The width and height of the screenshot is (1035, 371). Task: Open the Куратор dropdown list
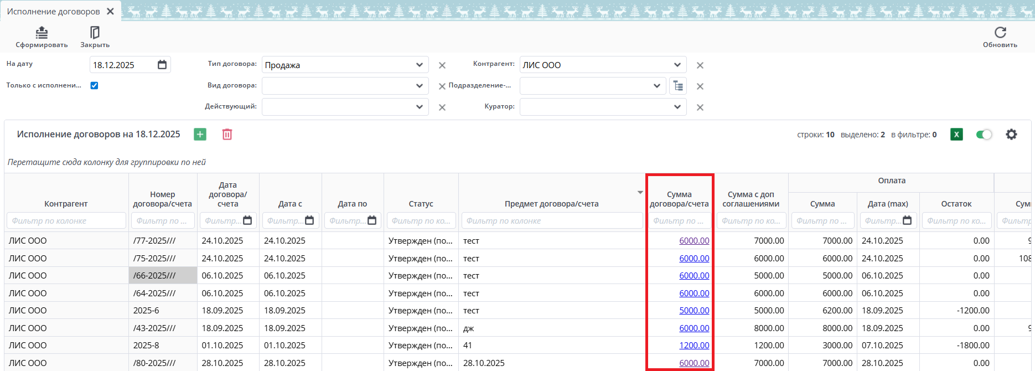click(677, 107)
